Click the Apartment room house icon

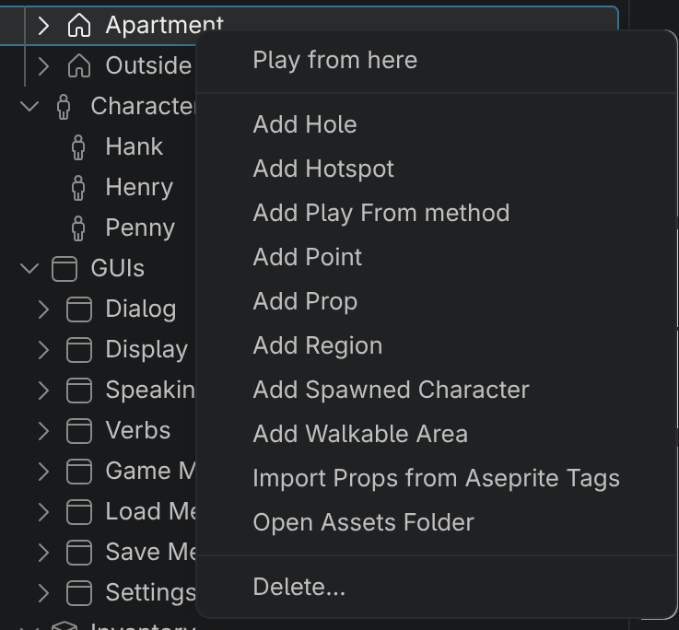pyautogui.click(x=79, y=25)
